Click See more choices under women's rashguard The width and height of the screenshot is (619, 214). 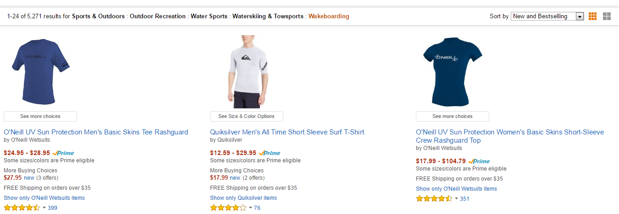click(x=452, y=116)
